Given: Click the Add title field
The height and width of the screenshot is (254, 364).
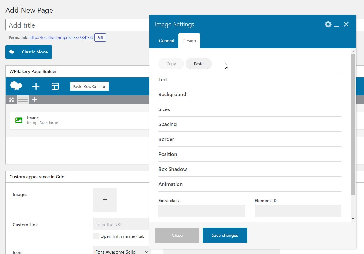Looking at the screenshot, I should (77, 25).
